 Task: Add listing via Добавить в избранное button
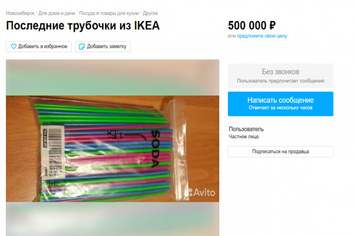pos(39,46)
